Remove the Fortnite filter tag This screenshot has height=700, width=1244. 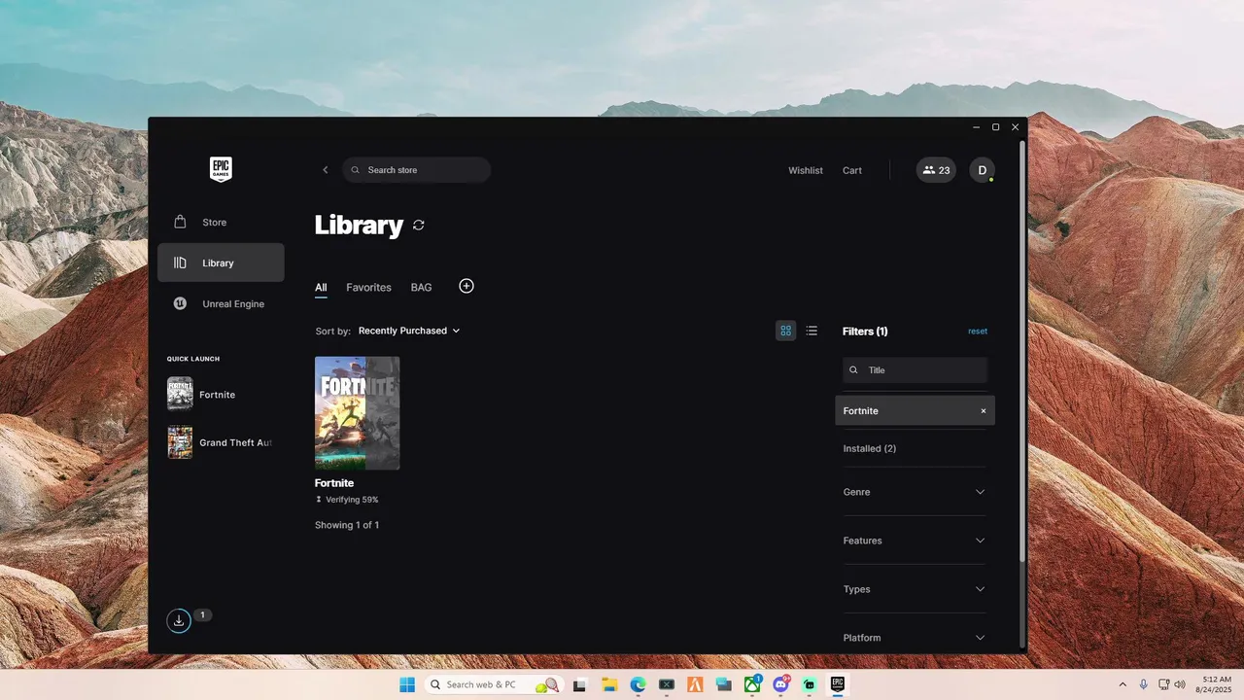(984, 411)
